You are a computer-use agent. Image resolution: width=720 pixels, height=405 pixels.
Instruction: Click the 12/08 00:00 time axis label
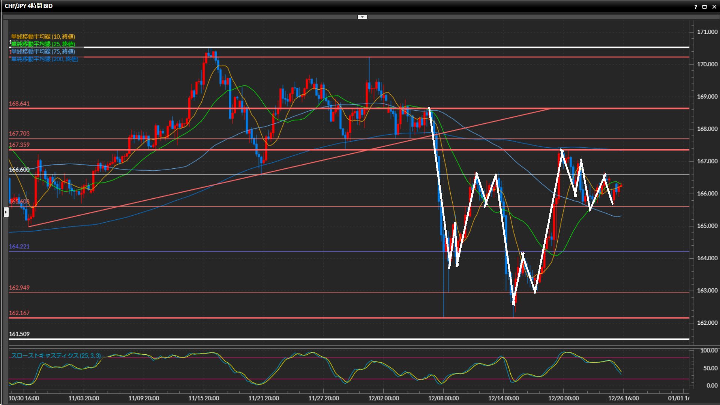click(x=443, y=398)
